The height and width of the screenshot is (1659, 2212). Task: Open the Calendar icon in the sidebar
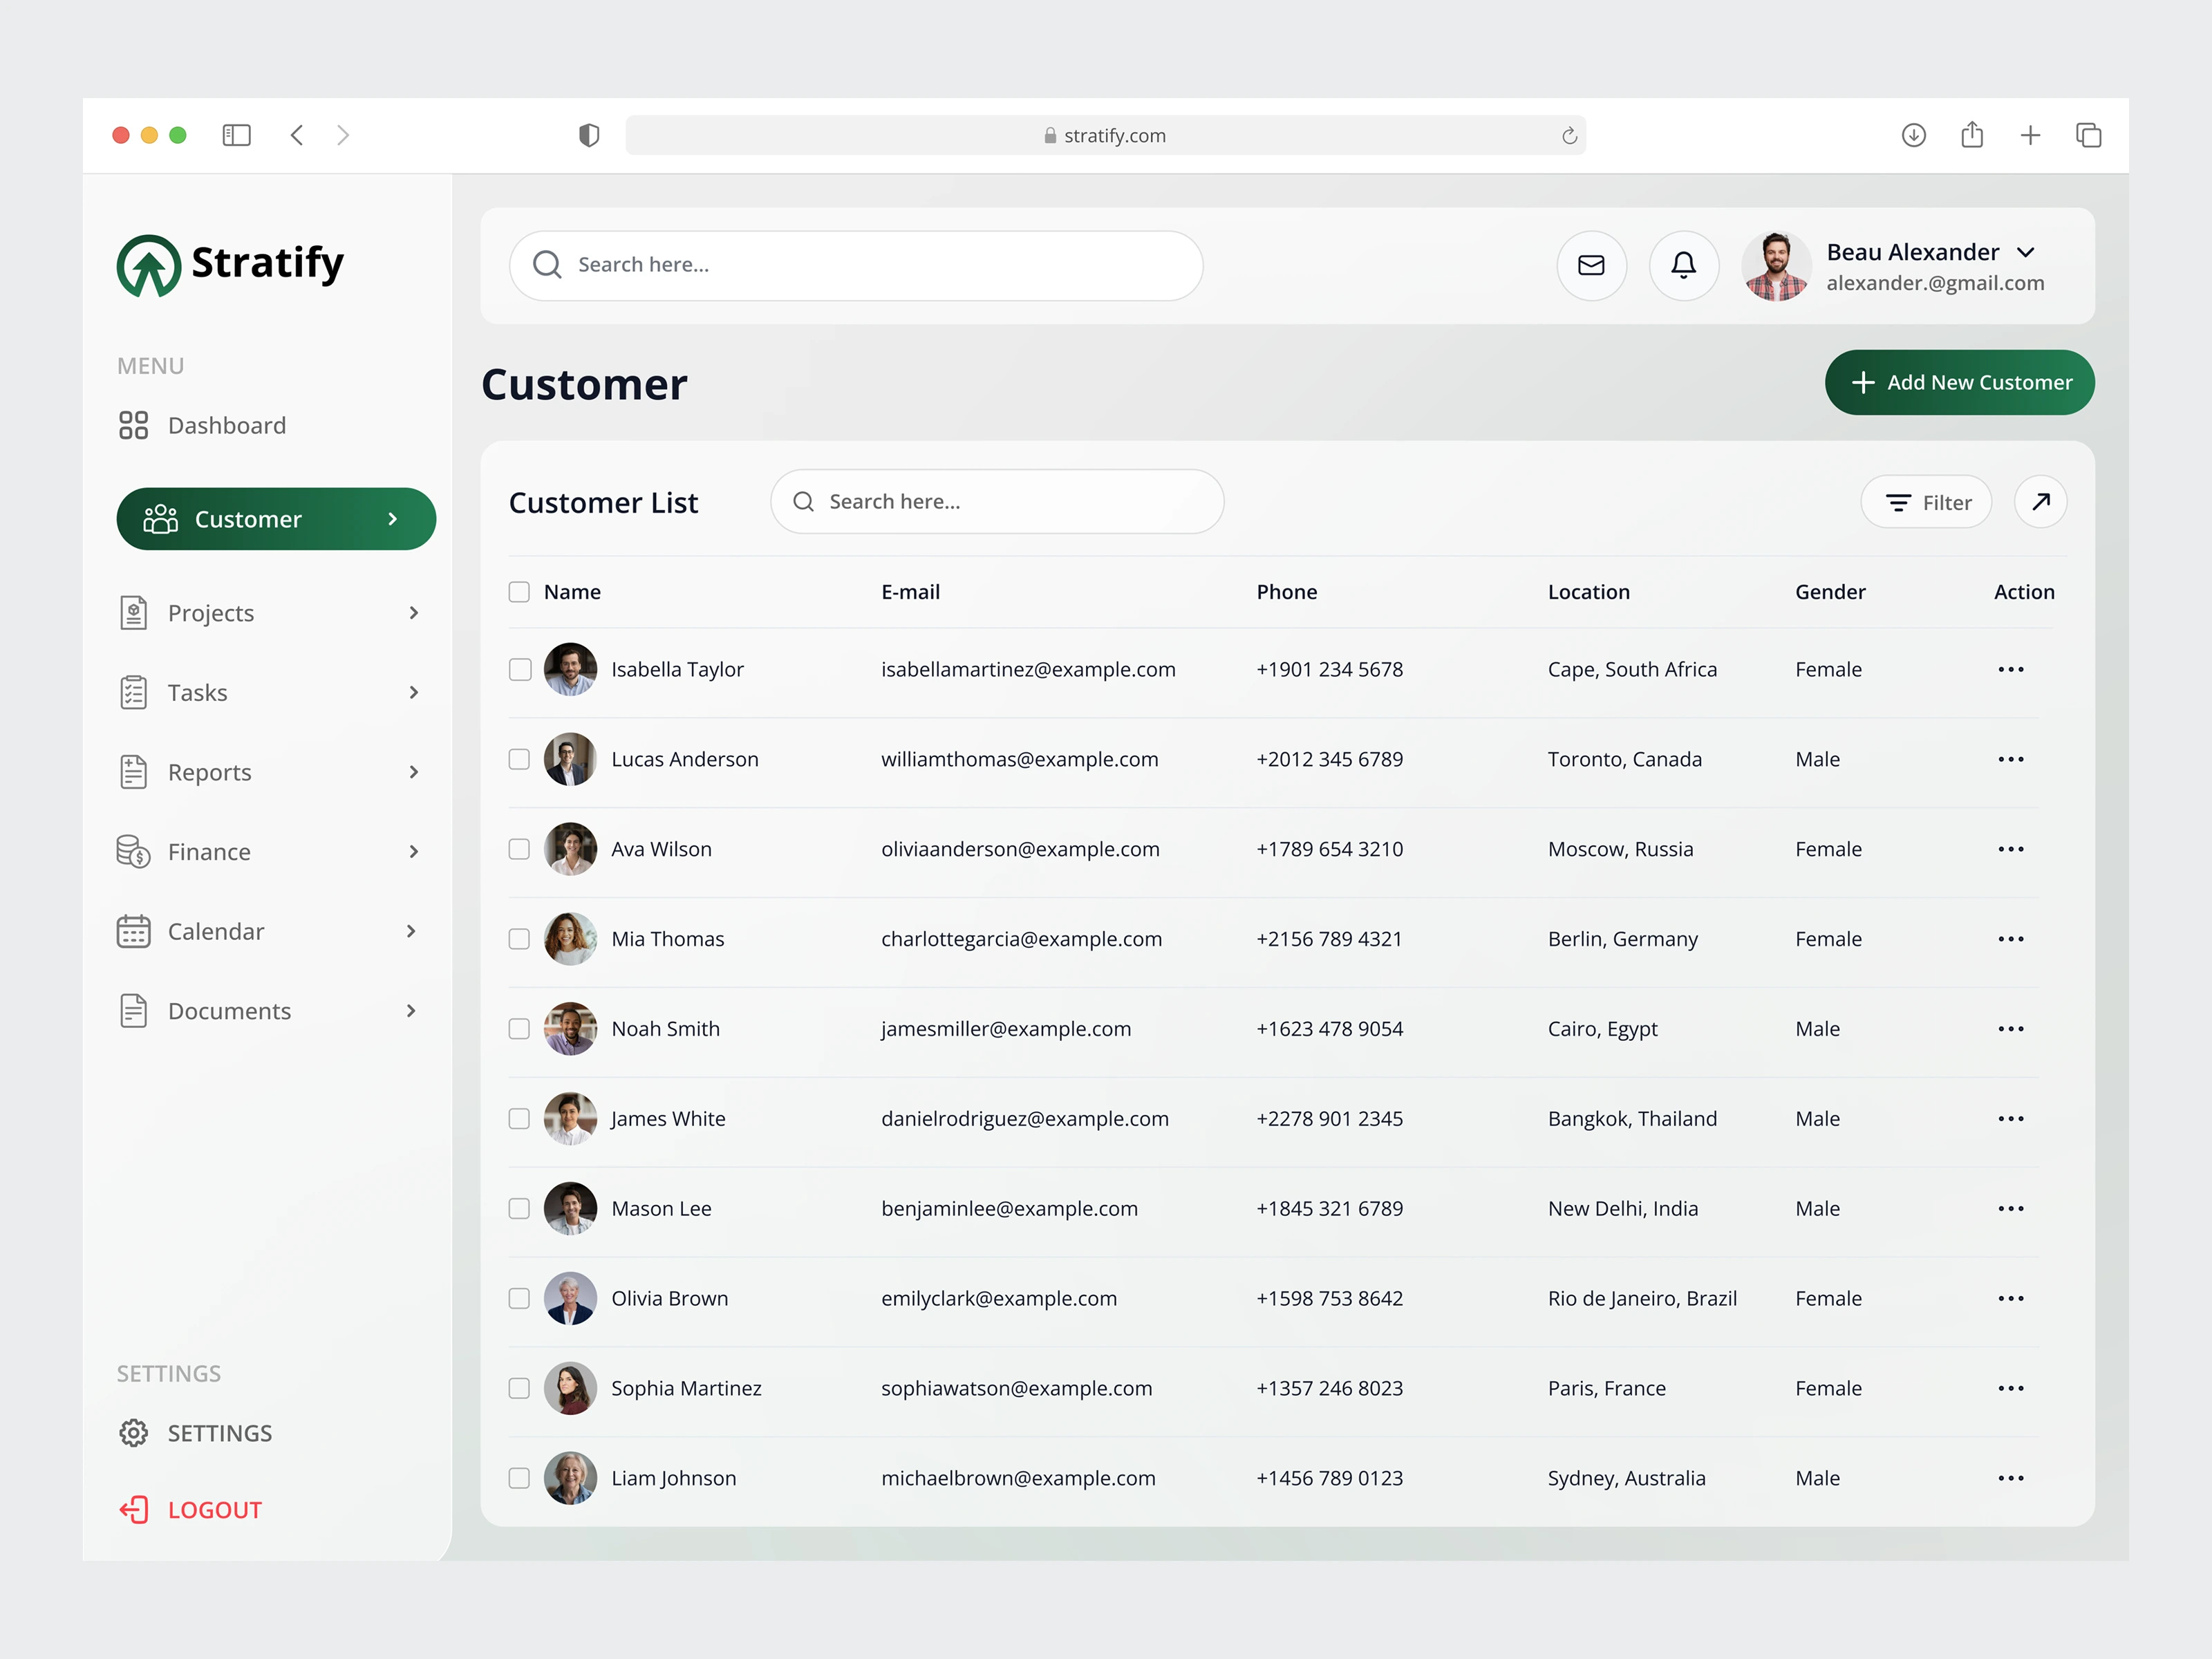pos(134,931)
